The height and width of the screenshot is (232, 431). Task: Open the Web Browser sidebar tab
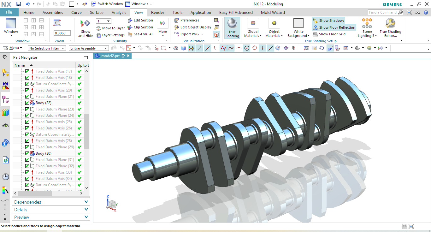click(5, 160)
